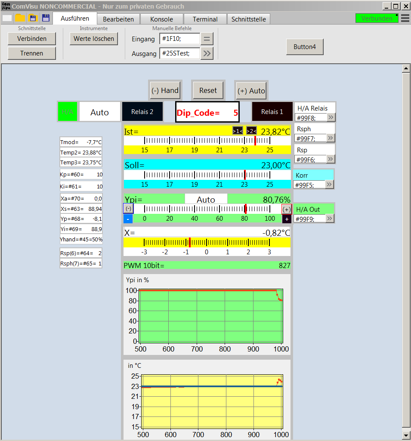Image resolution: width=411 pixels, height=441 pixels.
Task: Send #99F6 with the Rsp arrow button
Action: click(x=331, y=159)
